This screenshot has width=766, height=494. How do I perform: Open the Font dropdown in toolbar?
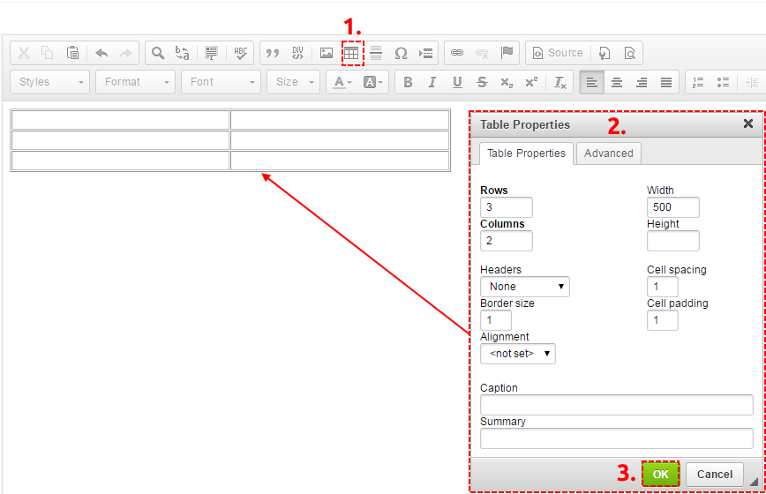222,82
